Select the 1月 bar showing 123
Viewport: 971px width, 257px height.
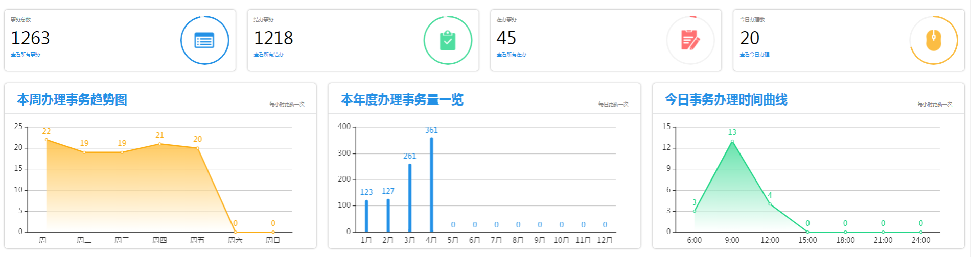366,216
